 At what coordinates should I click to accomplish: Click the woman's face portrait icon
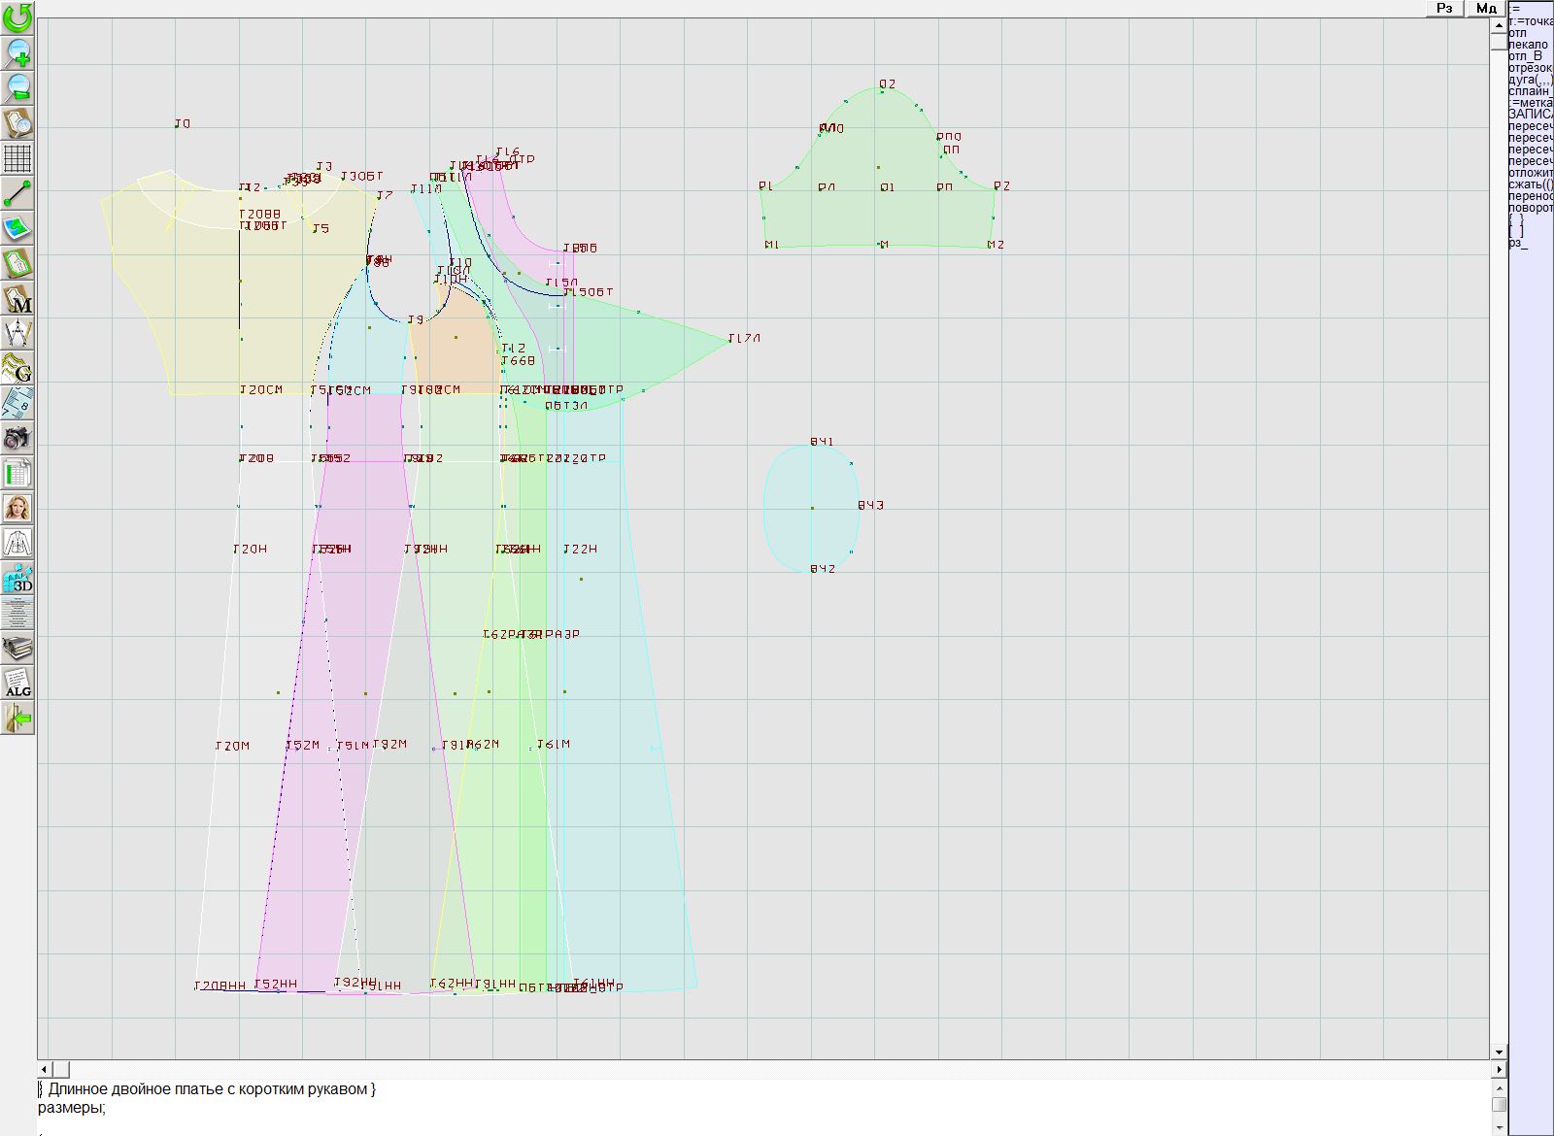tap(17, 508)
